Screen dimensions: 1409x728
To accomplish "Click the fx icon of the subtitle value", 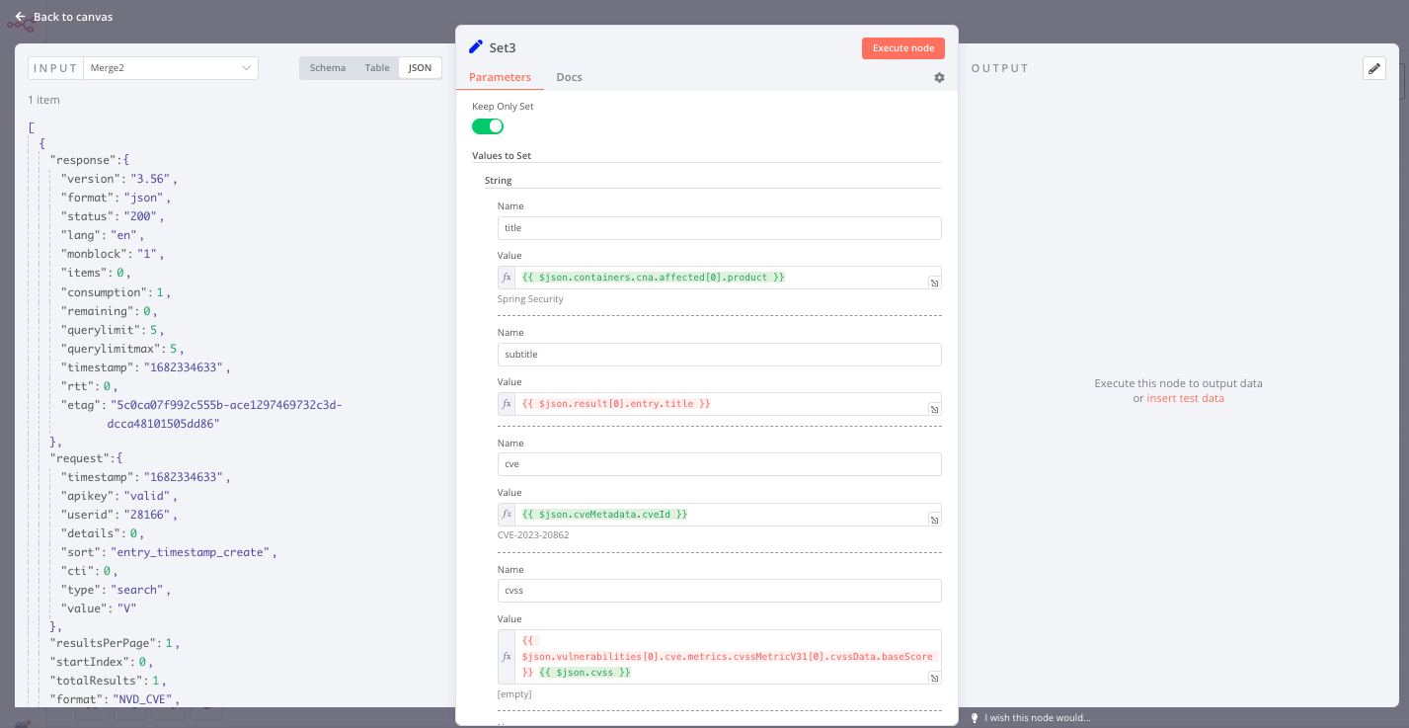I will [508, 404].
